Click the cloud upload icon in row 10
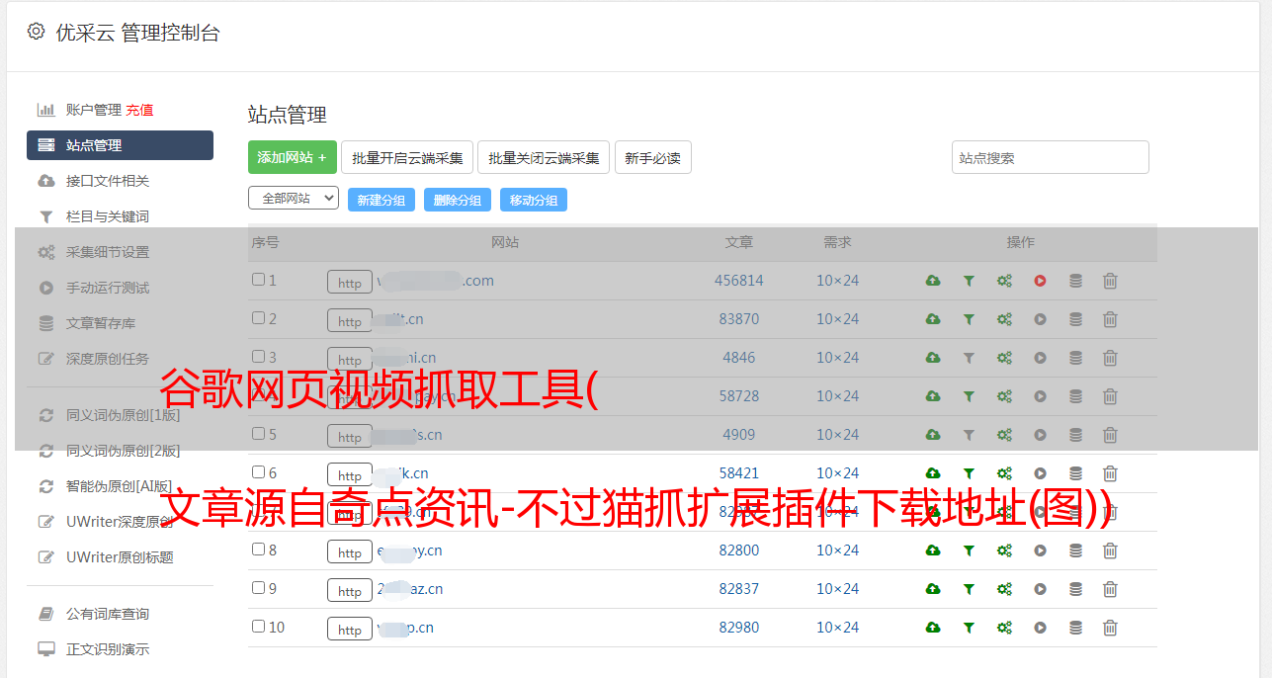The height and width of the screenshot is (678, 1272). (x=933, y=628)
